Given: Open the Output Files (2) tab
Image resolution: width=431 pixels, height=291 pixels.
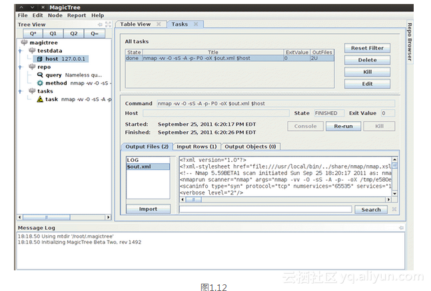Looking at the screenshot, I should pos(147,146).
